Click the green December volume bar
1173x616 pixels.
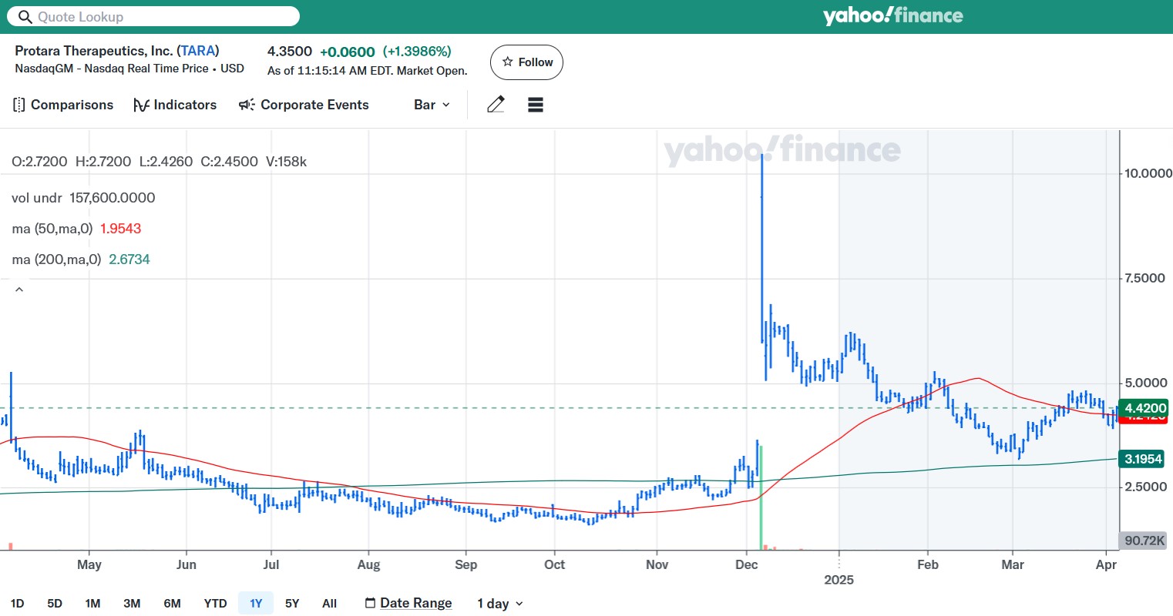coord(761,497)
